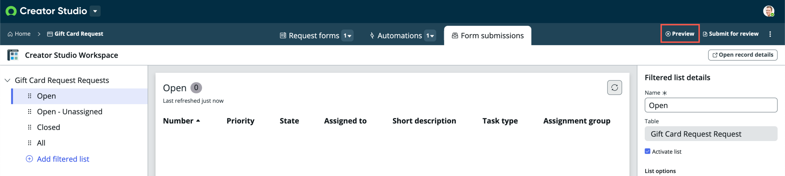Uncheck the Activate list checkbox
Screen dimensions: 785x176
[647, 151]
